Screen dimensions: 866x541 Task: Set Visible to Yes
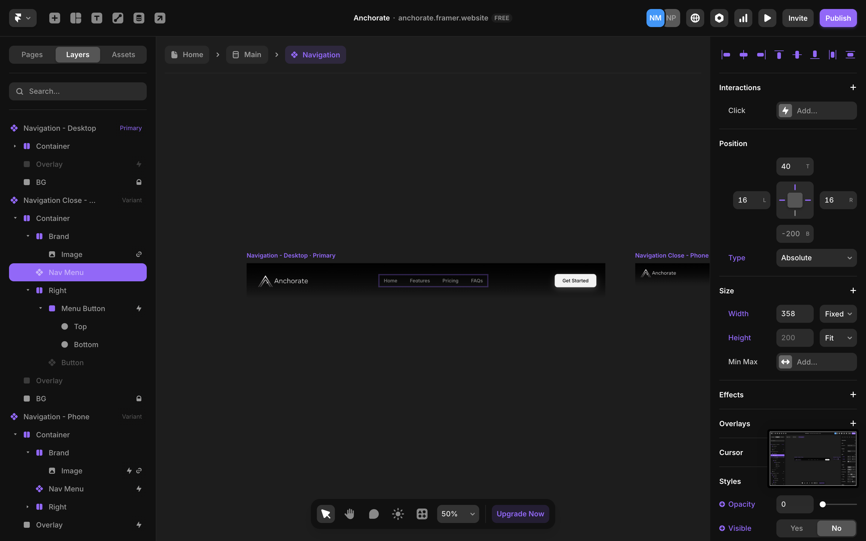pyautogui.click(x=797, y=528)
